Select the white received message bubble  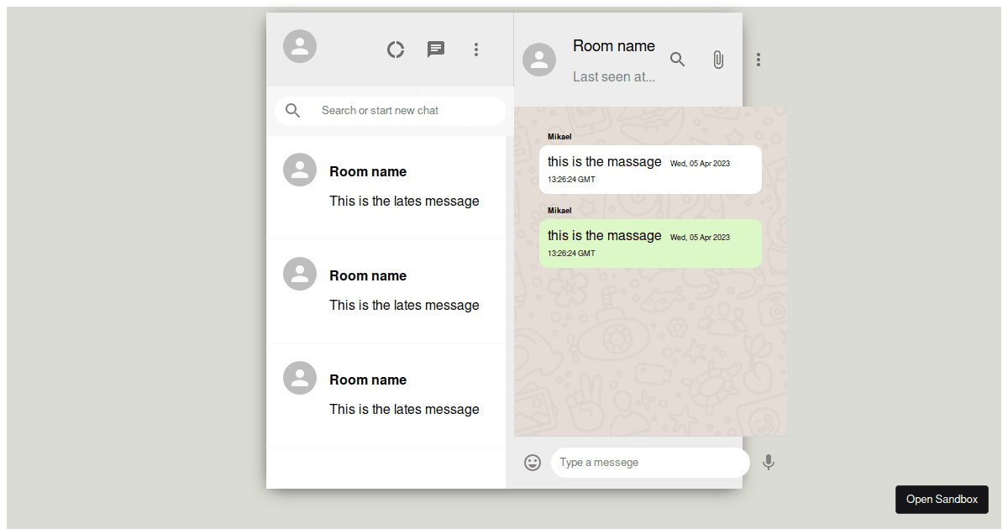point(650,170)
